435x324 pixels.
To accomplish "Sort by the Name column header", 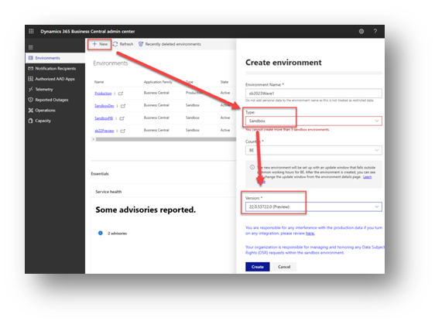I will click(99, 82).
